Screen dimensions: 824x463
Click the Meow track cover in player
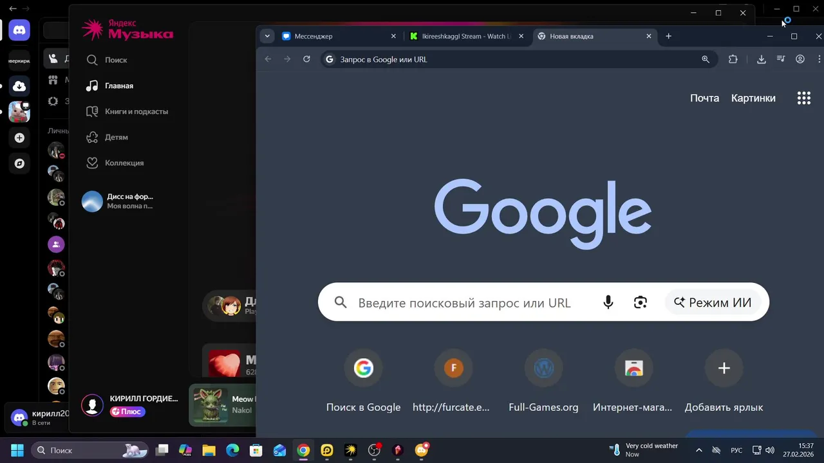211,404
